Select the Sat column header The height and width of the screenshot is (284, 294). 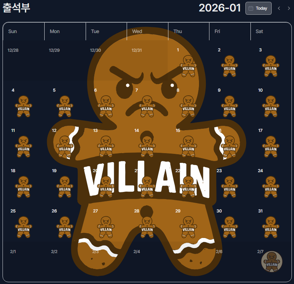click(271, 31)
